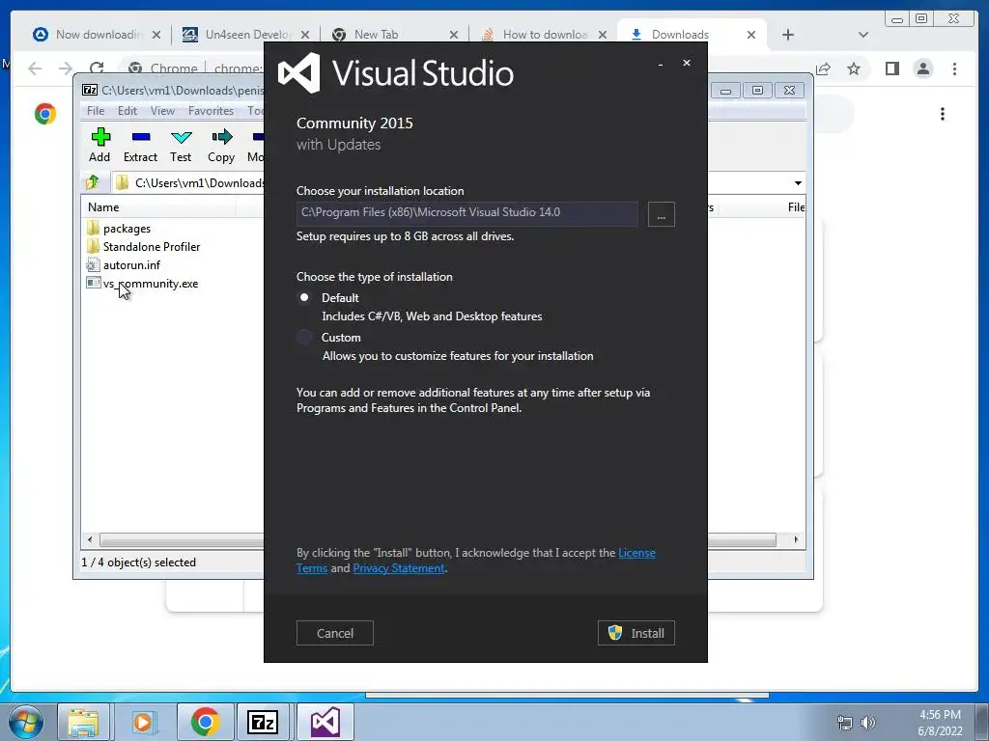Open the Edit menu in 7-Zip
Screen dimensions: 989x741
pyautogui.click(x=127, y=111)
